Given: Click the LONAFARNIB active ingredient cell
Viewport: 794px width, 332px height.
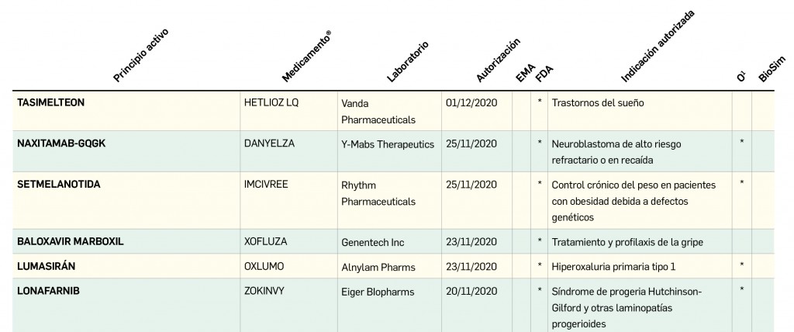Looking at the screenshot, I should (48, 291).
